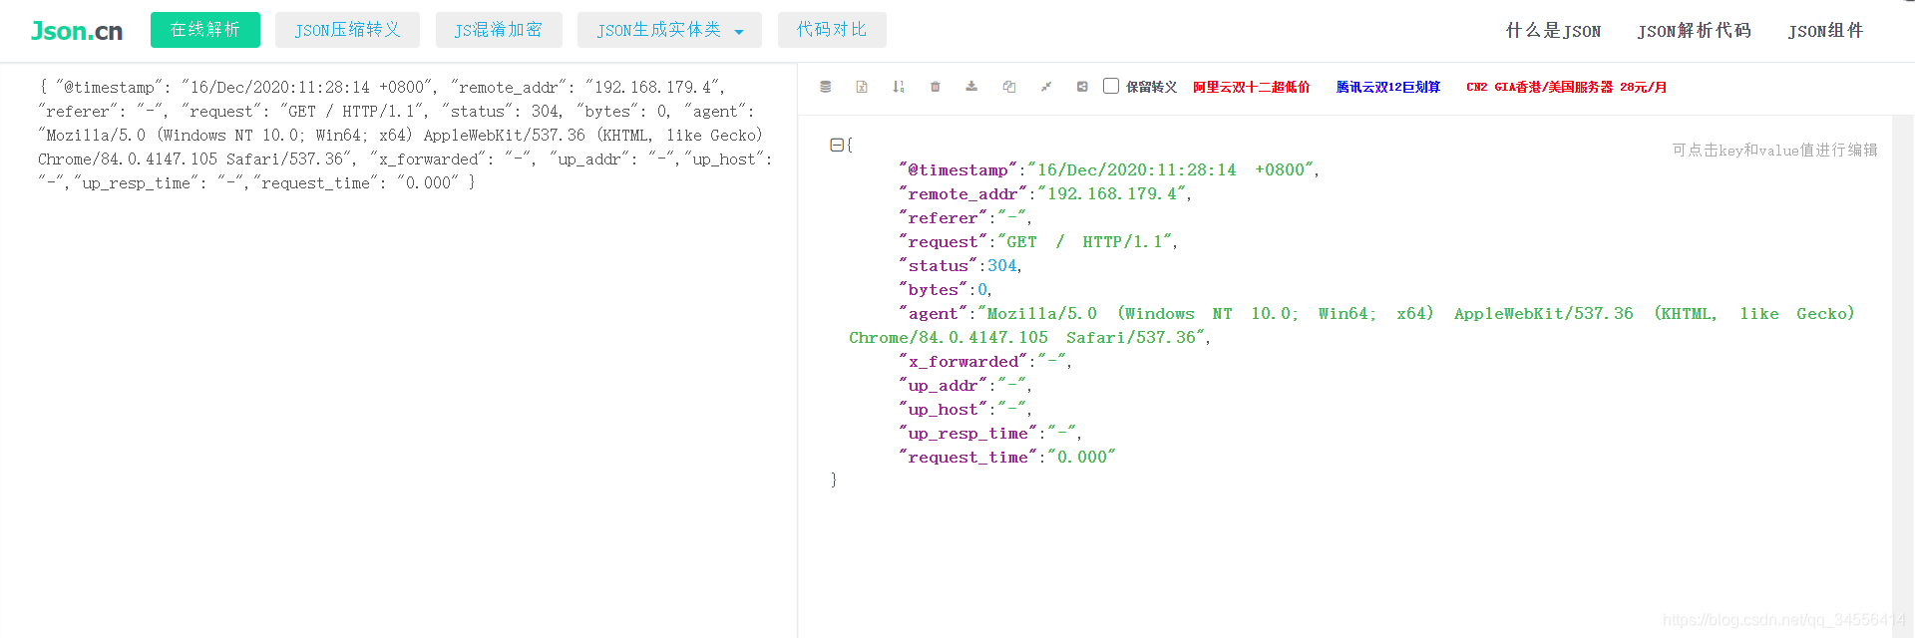Open the 腾讯云双12巨划算 ad link
The width and height of the screenshot is (1915, 638).
point(1388,87)
